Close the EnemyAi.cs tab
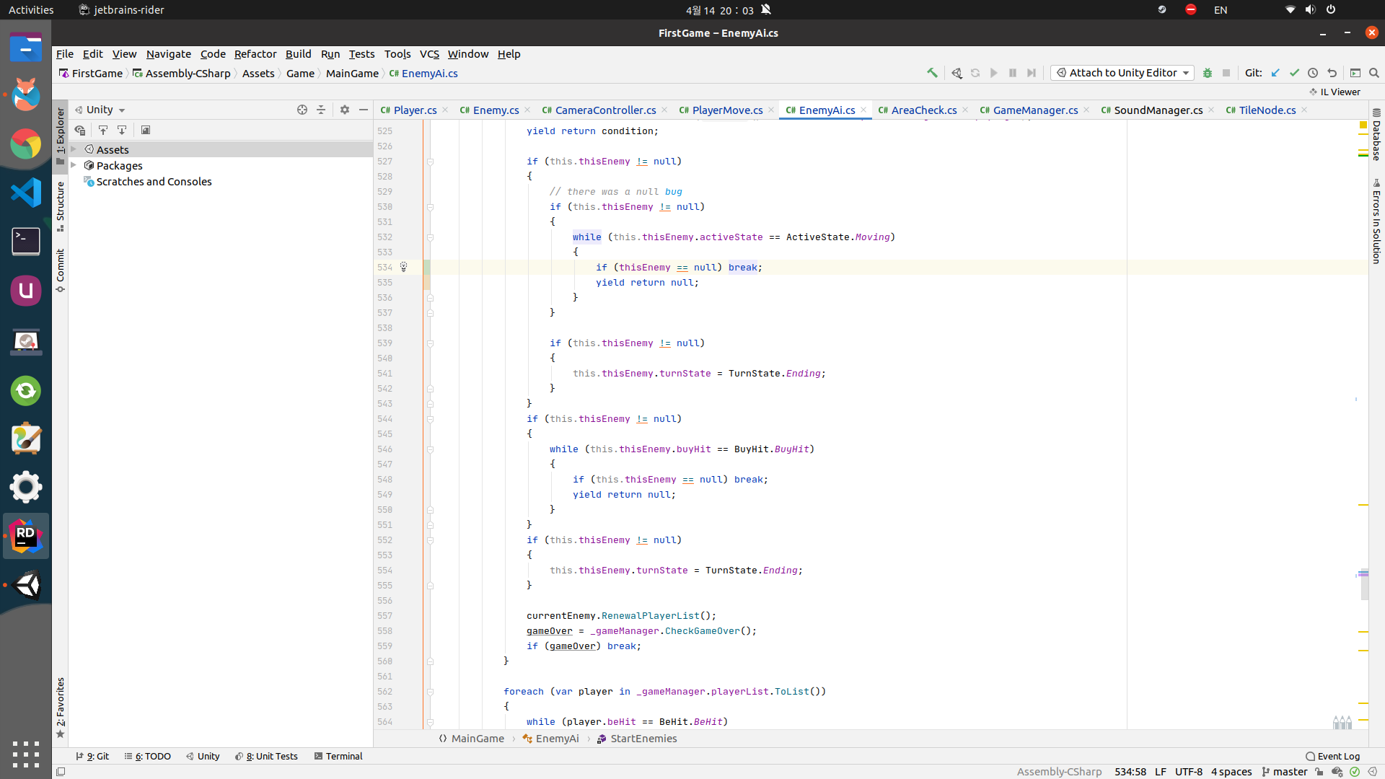 (x=863, y=110)
